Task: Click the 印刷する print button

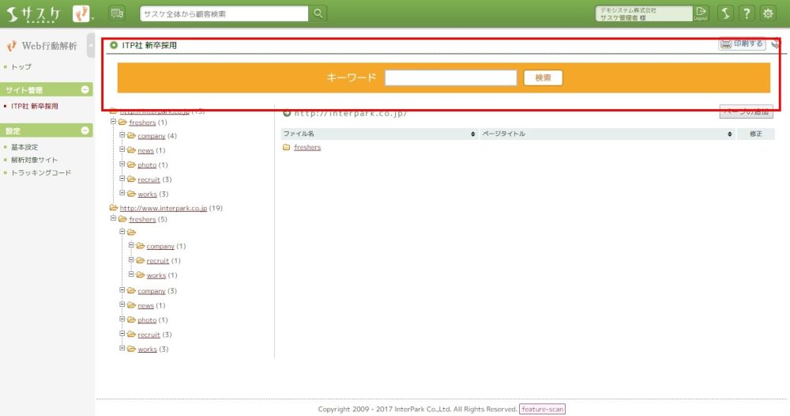Action: coord(742,44)
